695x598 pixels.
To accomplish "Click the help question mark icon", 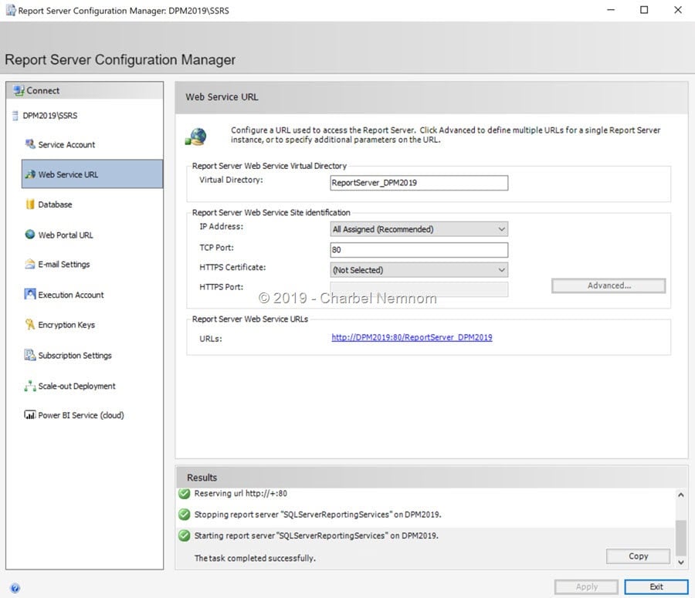I will tap(15, 588).
